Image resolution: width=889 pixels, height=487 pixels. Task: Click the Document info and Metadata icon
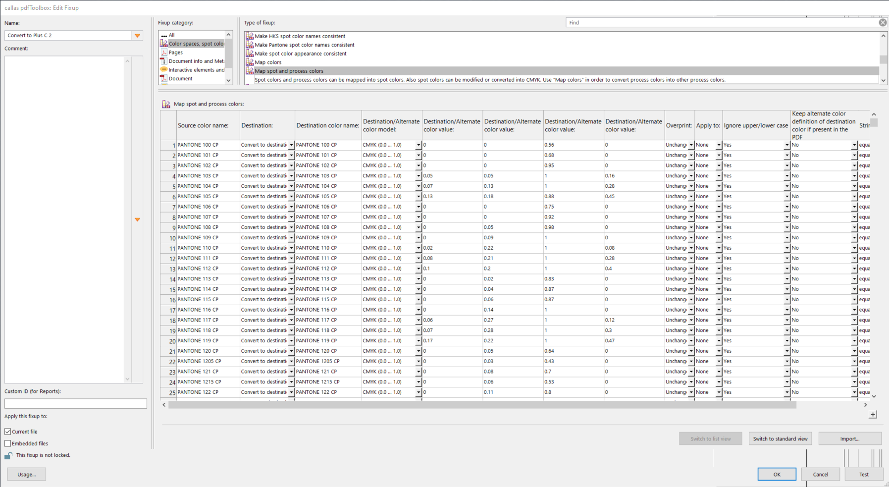[163, 61]
